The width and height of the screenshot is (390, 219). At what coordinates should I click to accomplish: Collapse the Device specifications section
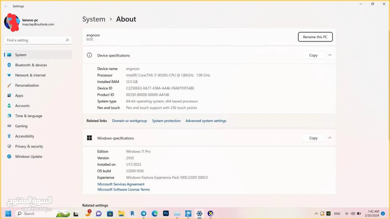(x=330, y=55)
